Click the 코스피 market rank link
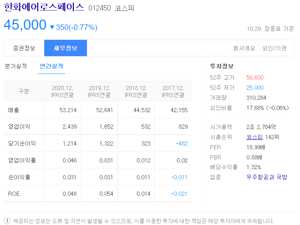 255,137
